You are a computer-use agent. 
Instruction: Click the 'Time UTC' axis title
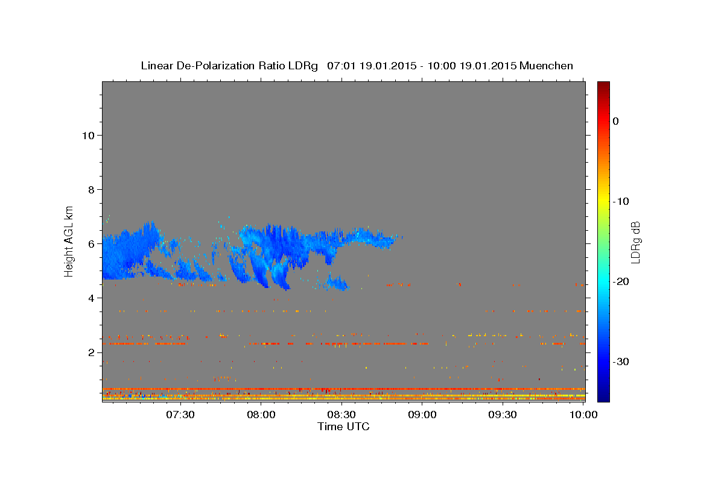click(x=343, y=427)
